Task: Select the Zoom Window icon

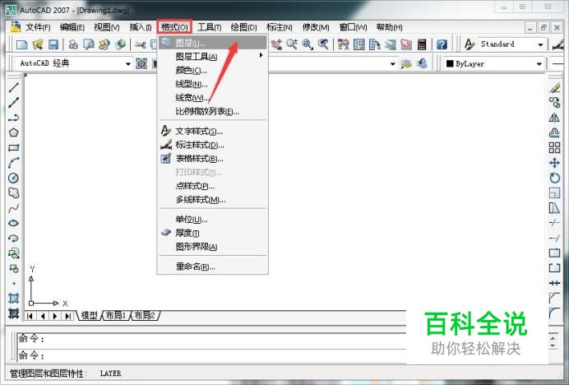Action: (x=308, y=44)
